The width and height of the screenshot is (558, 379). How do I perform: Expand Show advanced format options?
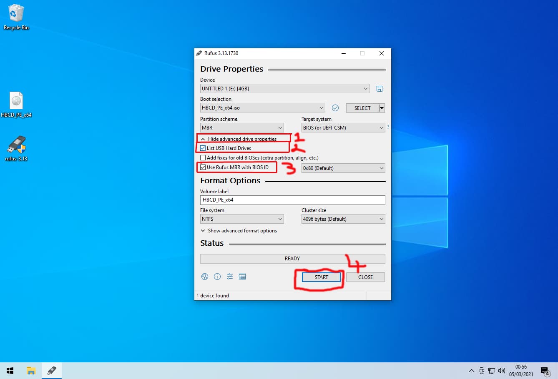(239, 231)
